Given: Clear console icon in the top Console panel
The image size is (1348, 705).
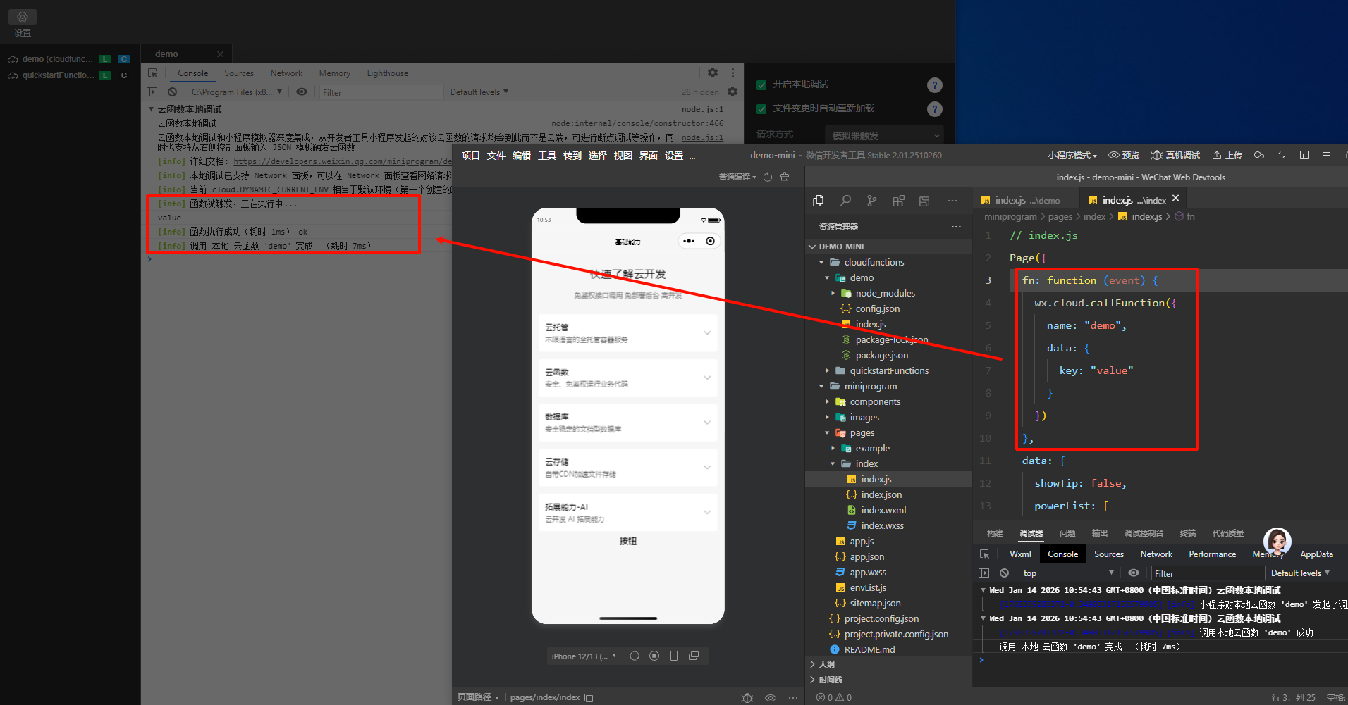Looking at the screenshot, I should point(172,92).
